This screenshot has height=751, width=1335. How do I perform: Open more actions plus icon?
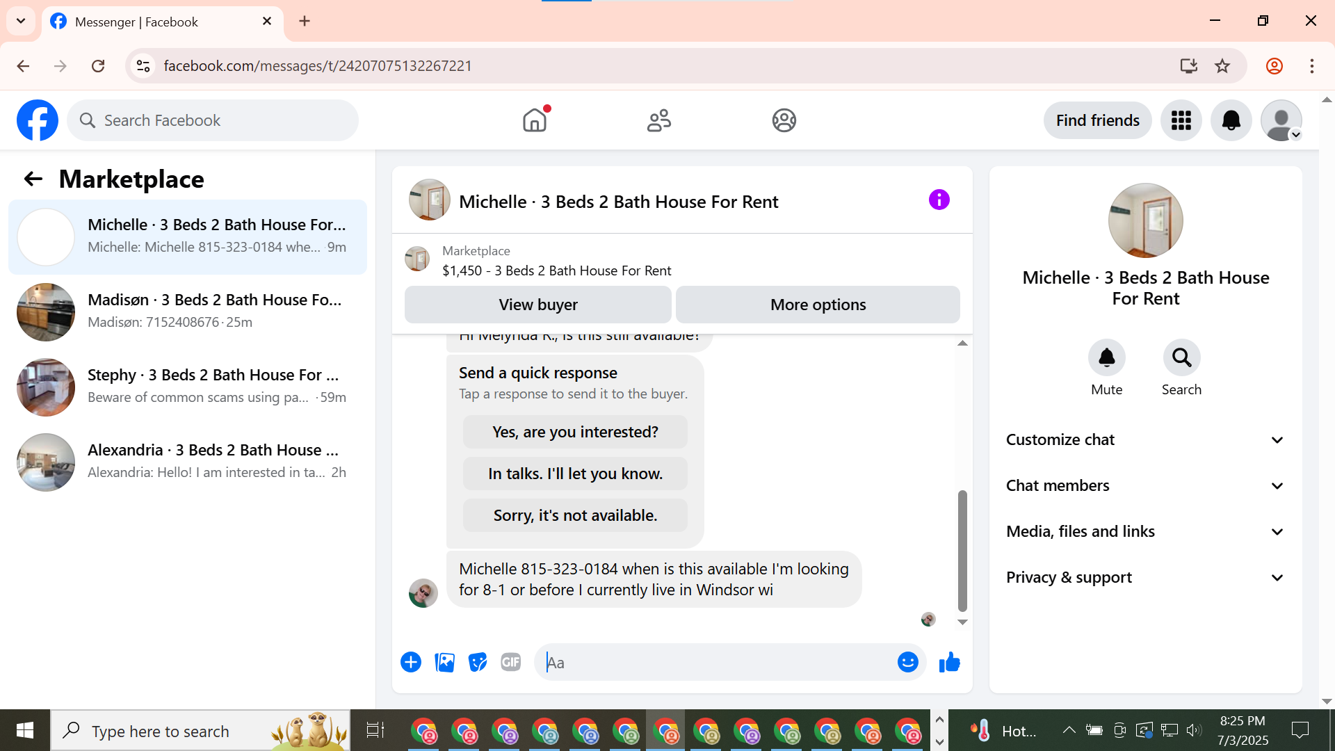point(411,663)
